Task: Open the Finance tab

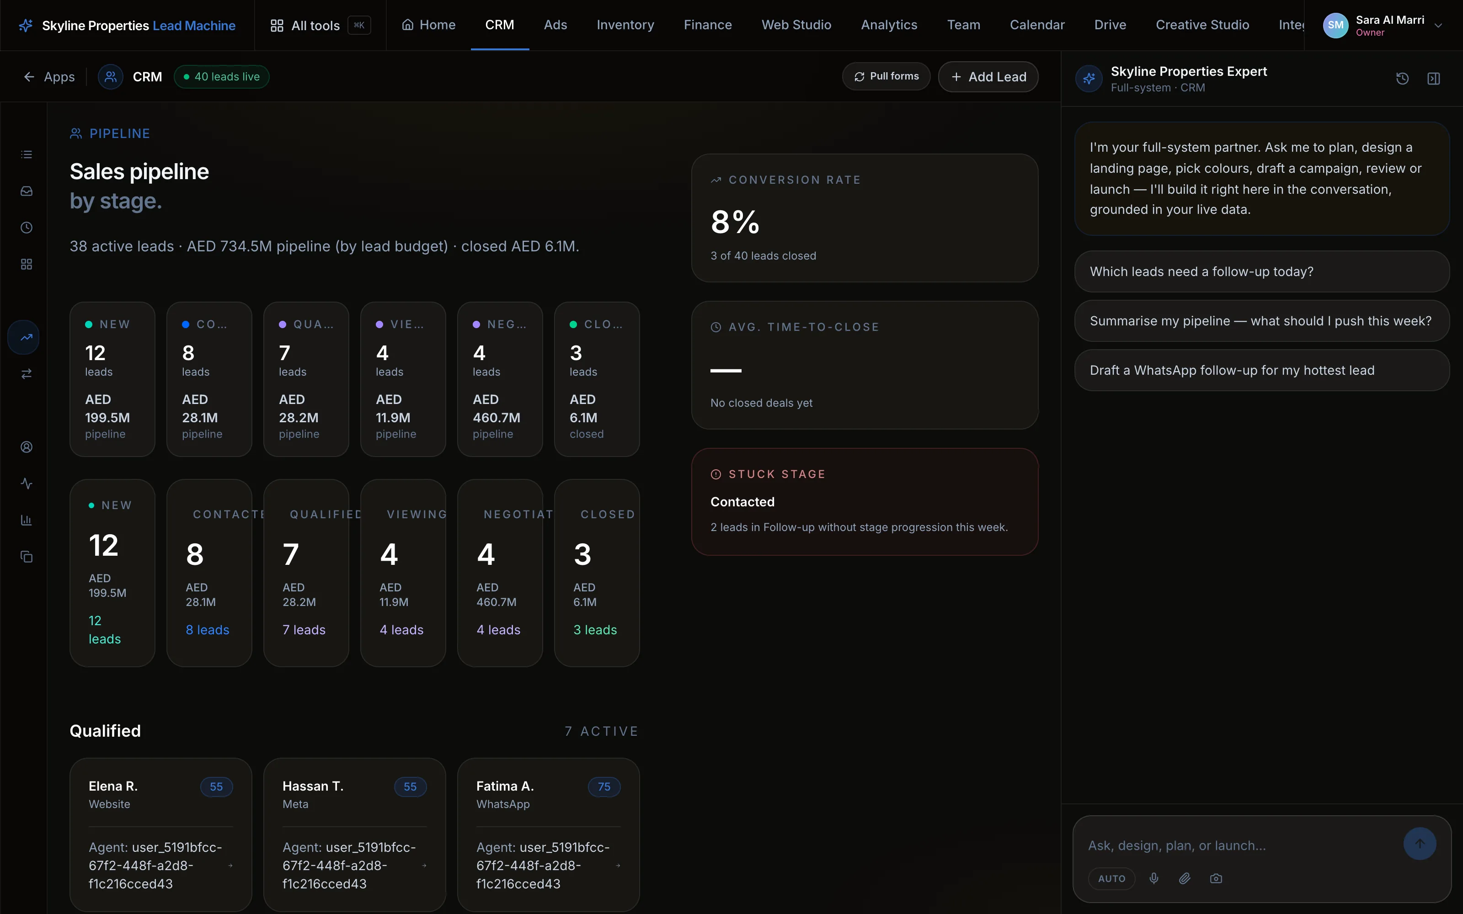Action: pos(707,25)
